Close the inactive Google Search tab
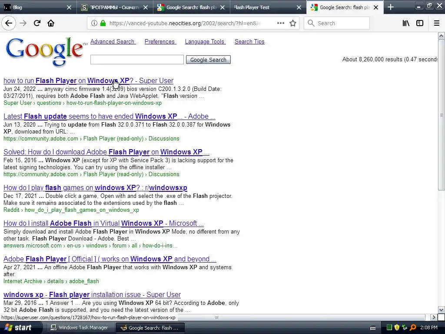The width and height of the screenshot is (445, 334). 222,7
